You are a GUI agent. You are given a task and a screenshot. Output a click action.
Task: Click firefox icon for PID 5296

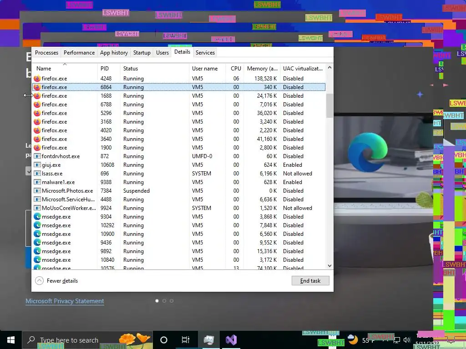(37, 113)
